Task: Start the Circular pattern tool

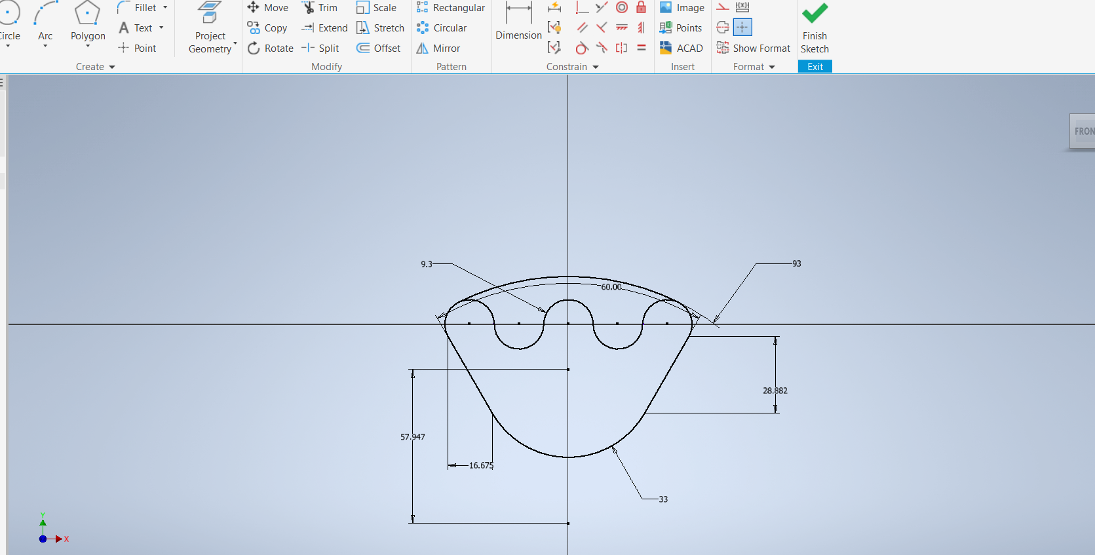Action: [442, 28]
